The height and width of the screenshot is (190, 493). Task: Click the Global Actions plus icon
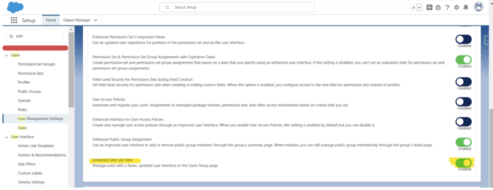429,8
